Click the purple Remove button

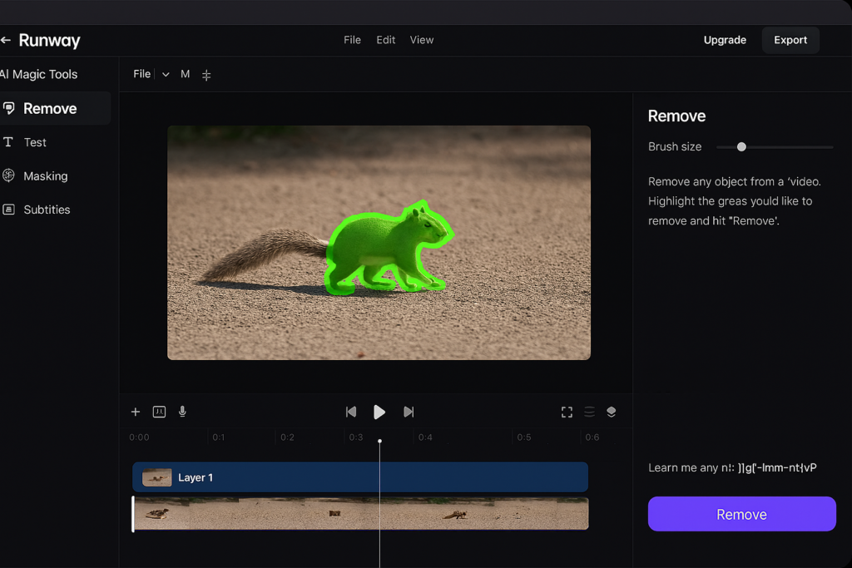point(741,514)
